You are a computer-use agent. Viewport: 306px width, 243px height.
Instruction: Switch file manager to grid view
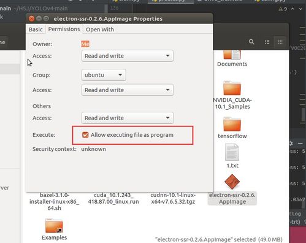coord(280,42)
